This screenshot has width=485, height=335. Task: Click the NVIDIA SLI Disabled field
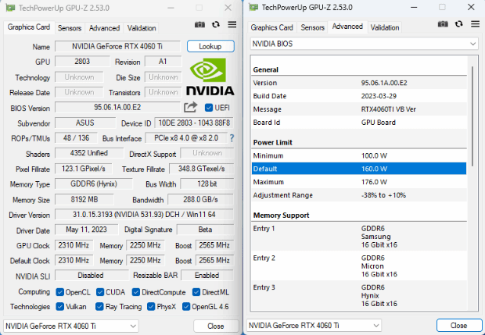coord(92,276)
